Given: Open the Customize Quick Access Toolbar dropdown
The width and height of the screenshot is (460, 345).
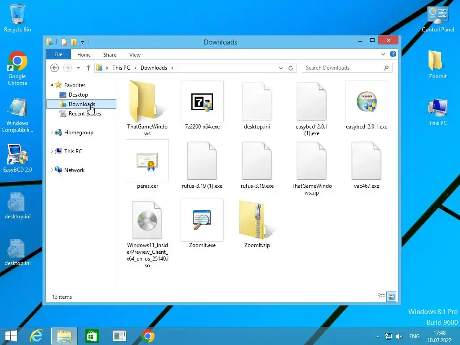Looking at the screenshot, I should [x=83, y=43].
